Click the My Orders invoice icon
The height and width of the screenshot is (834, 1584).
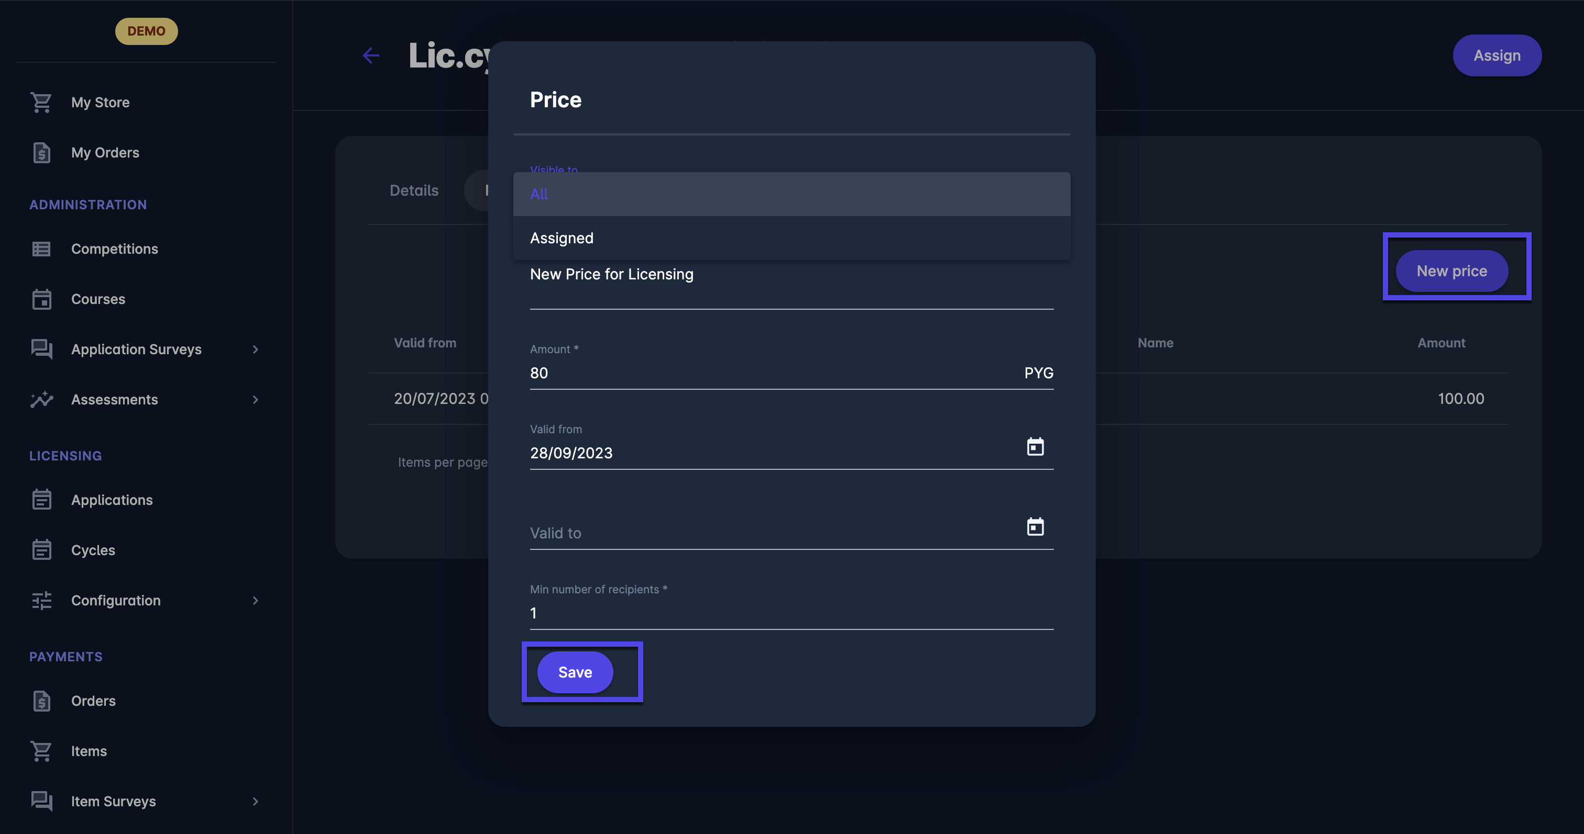[41, 153]
